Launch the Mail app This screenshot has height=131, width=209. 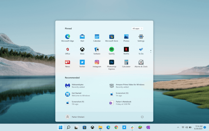click(x=82, y=38)
